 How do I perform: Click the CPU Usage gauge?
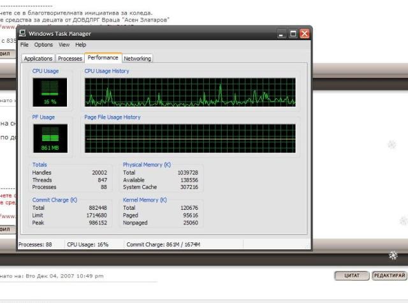point(50,92)
